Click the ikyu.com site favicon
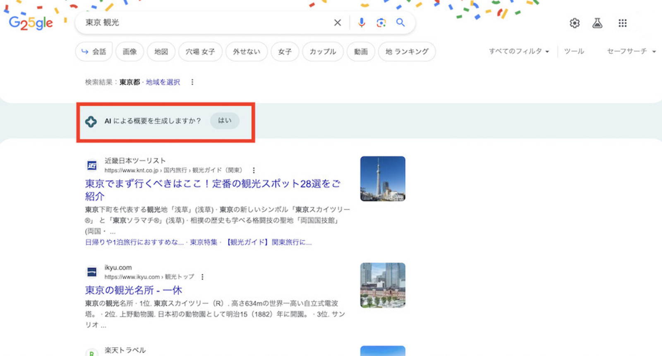 pyautogui.click(x=92, y=272)
